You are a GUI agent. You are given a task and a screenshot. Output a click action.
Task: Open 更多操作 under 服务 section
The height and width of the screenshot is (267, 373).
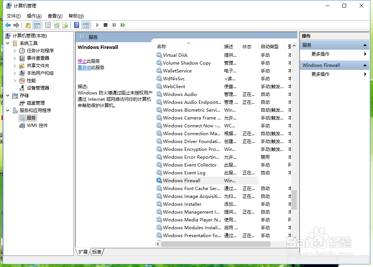pos(320,54)
